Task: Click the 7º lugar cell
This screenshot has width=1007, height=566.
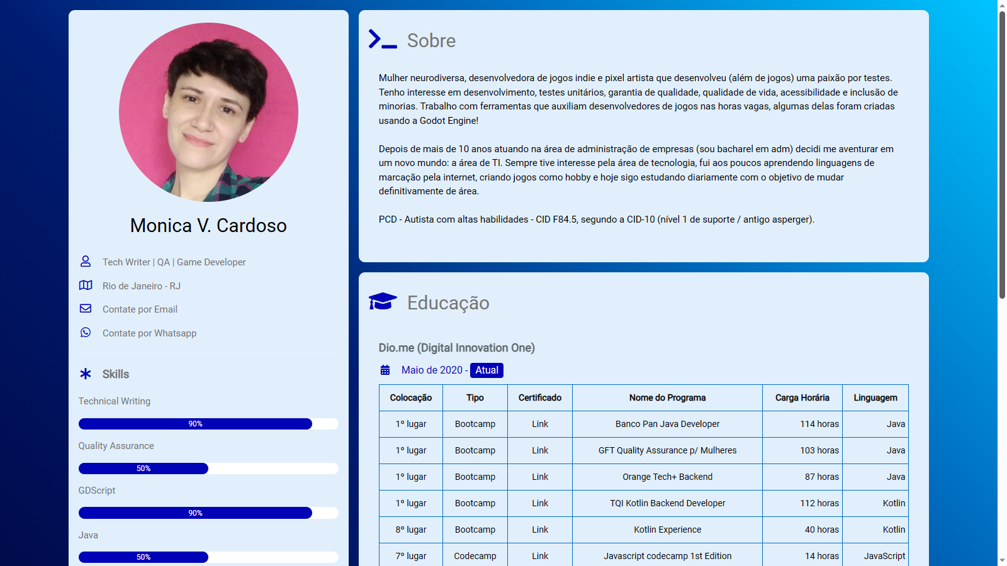Action: click(x=411, y=556)
